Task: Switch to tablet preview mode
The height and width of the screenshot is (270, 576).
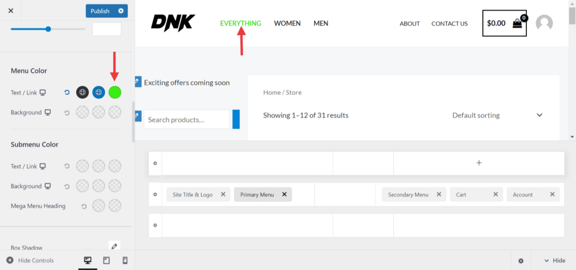Action: tap(106, 261)
